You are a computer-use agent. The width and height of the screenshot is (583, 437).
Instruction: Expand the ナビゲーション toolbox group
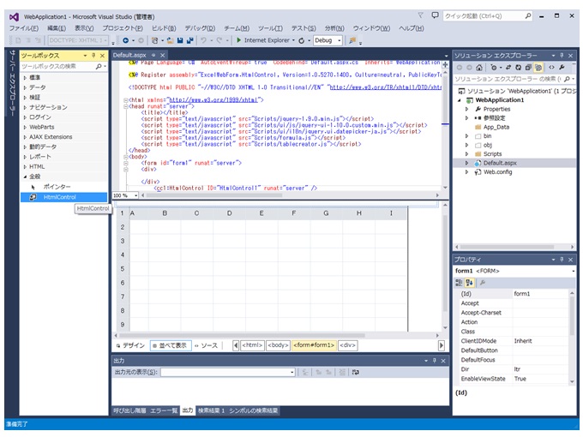pos(25,107)
